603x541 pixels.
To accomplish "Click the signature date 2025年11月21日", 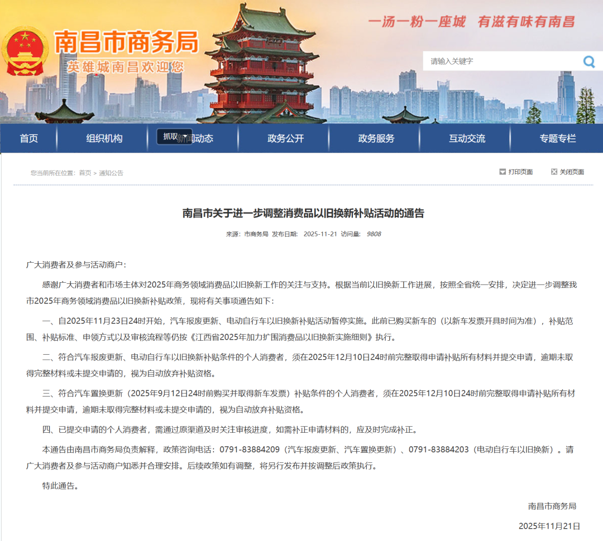I will 549,526.
